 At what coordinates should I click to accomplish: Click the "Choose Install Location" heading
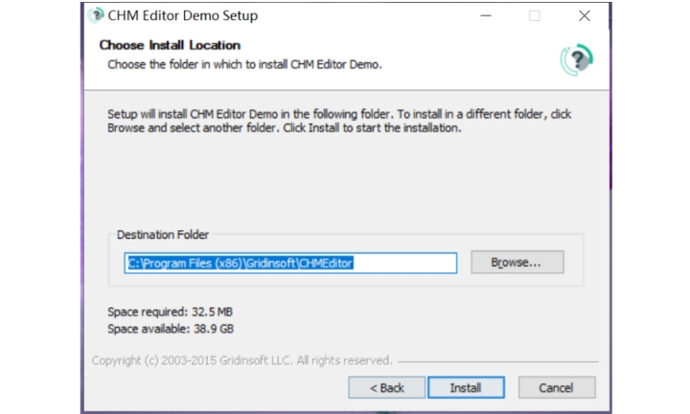tap(170, 45)
